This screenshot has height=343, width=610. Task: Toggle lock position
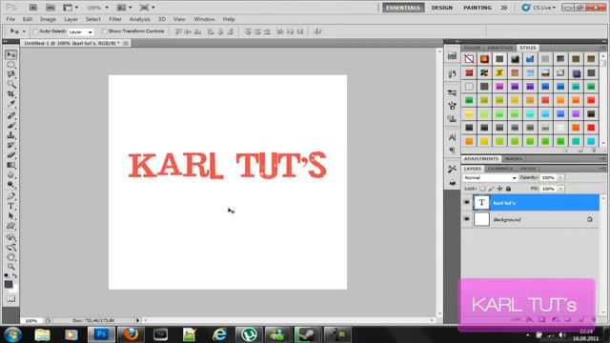pos(499,189)
